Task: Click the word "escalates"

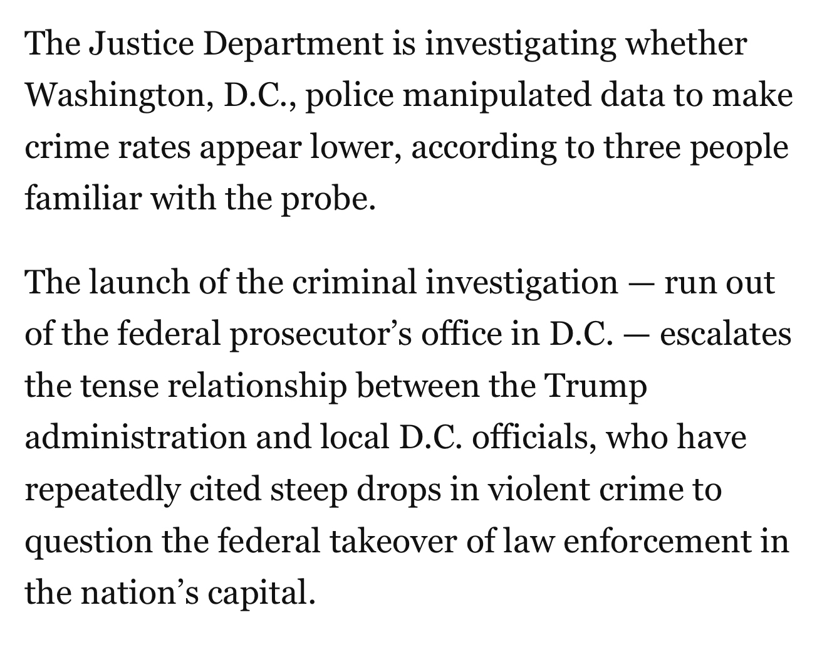Action: tap(726, 334)
